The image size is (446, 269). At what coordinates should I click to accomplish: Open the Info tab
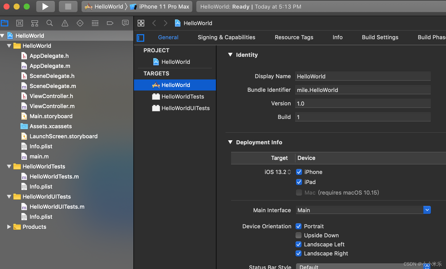(338, 37)
